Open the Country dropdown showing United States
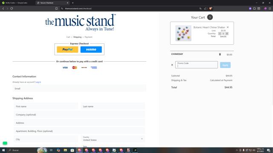The height and width of the screenshot is (153, 273). [x=113, y=139]
